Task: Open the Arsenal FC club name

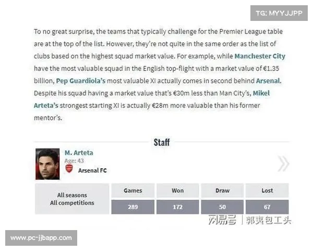Action: point(92,170)
